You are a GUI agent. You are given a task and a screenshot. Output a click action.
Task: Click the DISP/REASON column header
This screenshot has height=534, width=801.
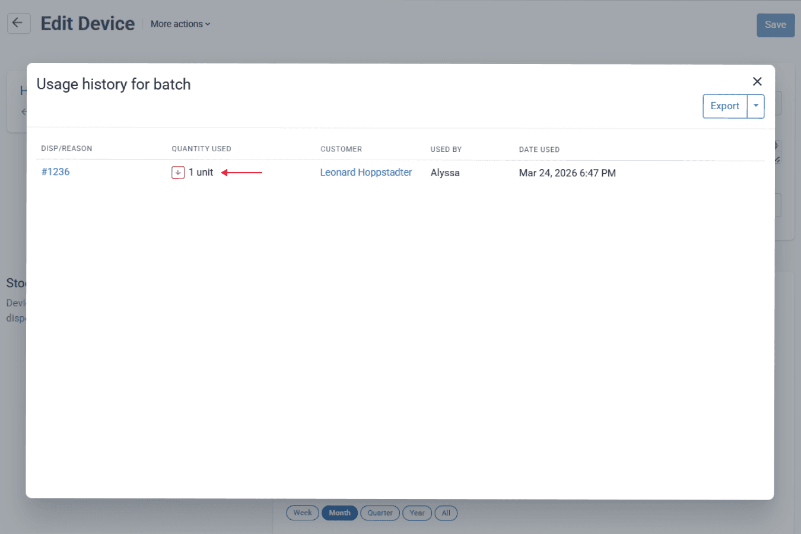(x=66, y=148)
